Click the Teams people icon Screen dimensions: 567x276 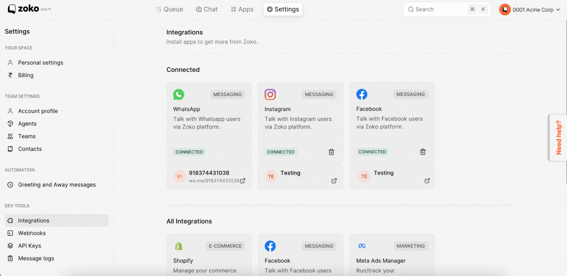(x=10, y=136)
